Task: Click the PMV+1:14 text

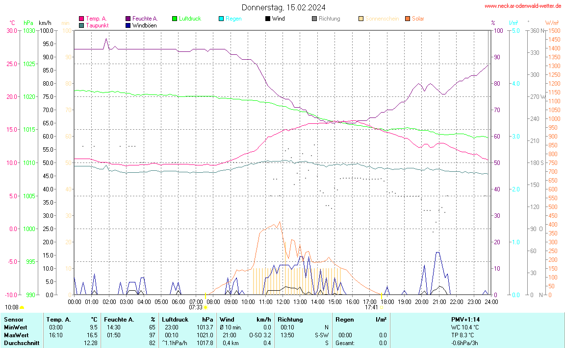Action: pyautogui.click(x=465, y=320)
